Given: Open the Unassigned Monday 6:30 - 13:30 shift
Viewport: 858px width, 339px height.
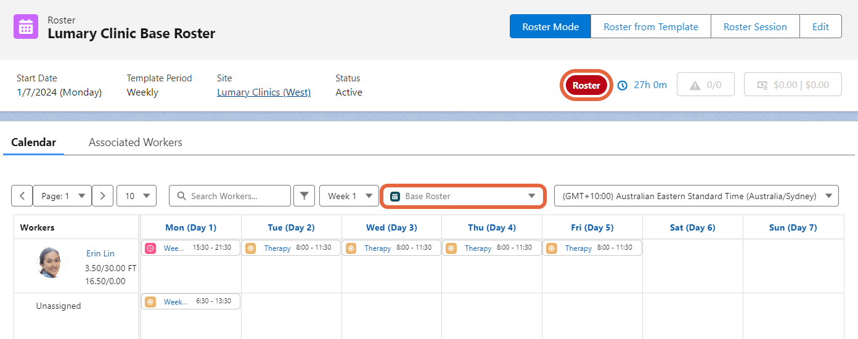Looking at the screenshot, I should click(x=190, y=301).
